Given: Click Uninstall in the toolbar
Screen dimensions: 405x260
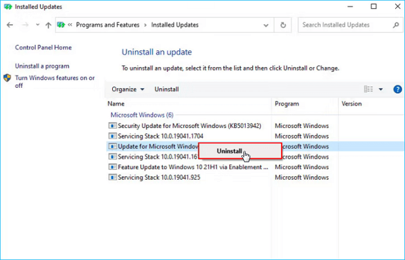Looking at the screenshot, I should [167, 89].
